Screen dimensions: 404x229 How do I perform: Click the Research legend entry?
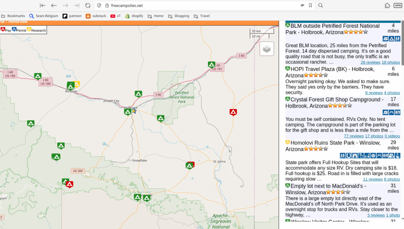point(37,30)
